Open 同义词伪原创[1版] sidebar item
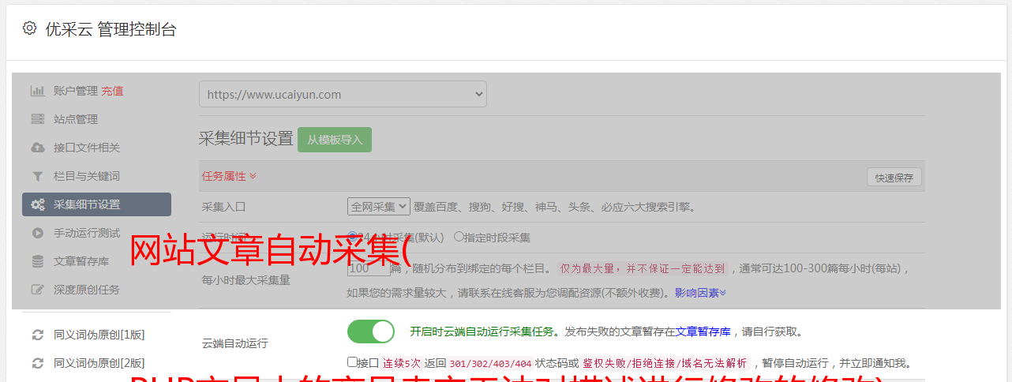Screen dimensions: 1012x382 [99, 335]
